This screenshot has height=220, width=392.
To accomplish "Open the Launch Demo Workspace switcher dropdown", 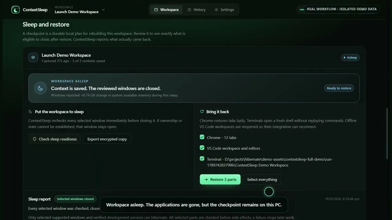I will [x=80, y=9].
